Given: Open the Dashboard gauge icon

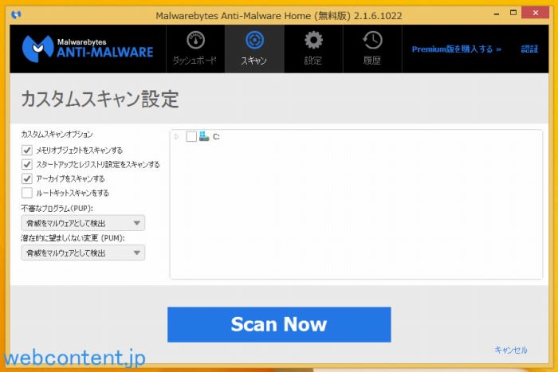Looking at the screenshot, I should coord(195,41).
